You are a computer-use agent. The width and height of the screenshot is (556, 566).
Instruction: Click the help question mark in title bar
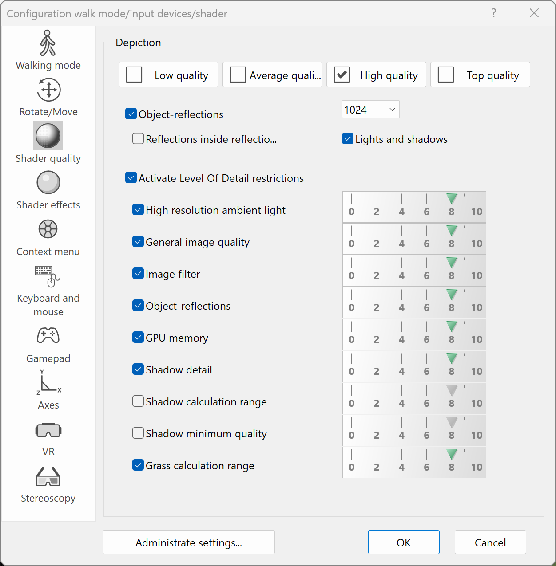[493, 13]
